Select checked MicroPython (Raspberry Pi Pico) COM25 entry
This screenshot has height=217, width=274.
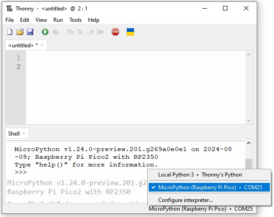pyautogui.click(x=209, y=187)
